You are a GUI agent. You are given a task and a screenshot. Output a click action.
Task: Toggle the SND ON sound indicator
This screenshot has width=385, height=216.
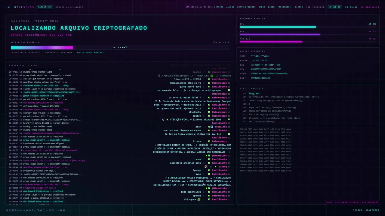pyautogui.click(x=335, y=7)
